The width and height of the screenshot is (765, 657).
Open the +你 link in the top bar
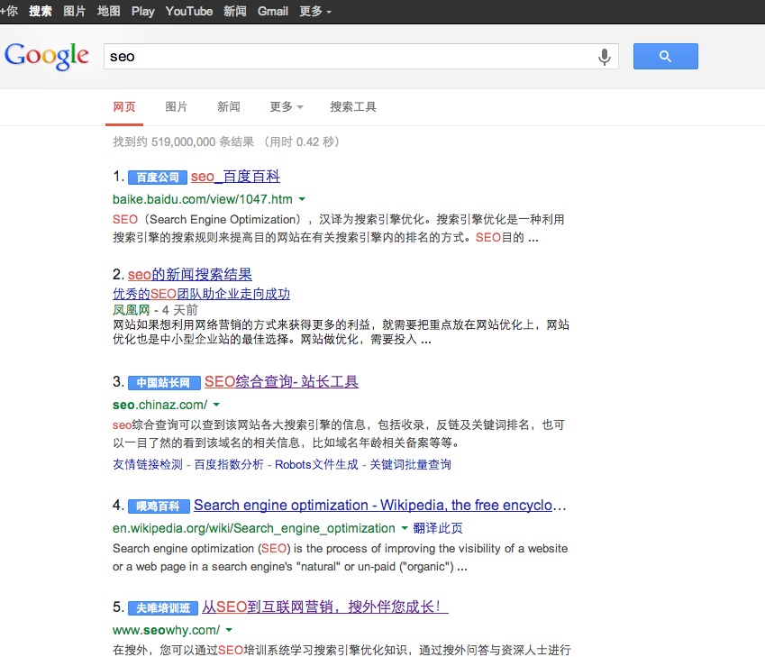pyautogui.click(x=9, y=11)
